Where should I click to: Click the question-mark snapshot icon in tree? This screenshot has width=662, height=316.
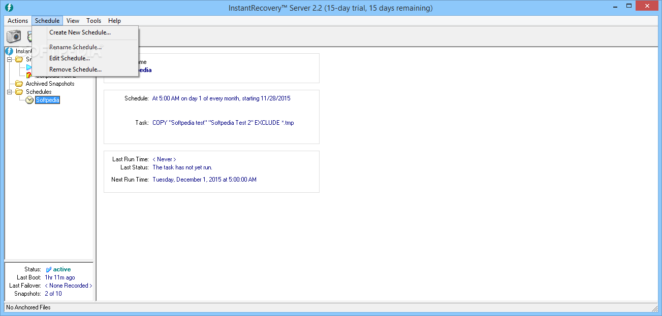point(29,75)
